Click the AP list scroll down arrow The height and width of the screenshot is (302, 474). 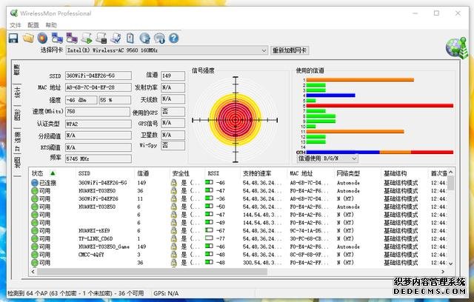(x=450, y=264)
